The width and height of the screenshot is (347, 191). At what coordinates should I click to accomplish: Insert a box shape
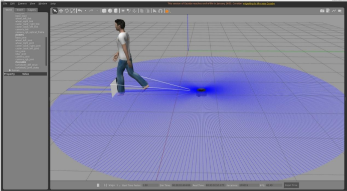pos(104,11)
